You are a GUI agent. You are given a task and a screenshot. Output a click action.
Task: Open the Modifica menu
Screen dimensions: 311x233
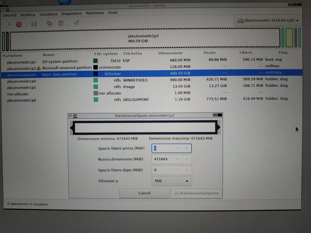coord(28,15)
